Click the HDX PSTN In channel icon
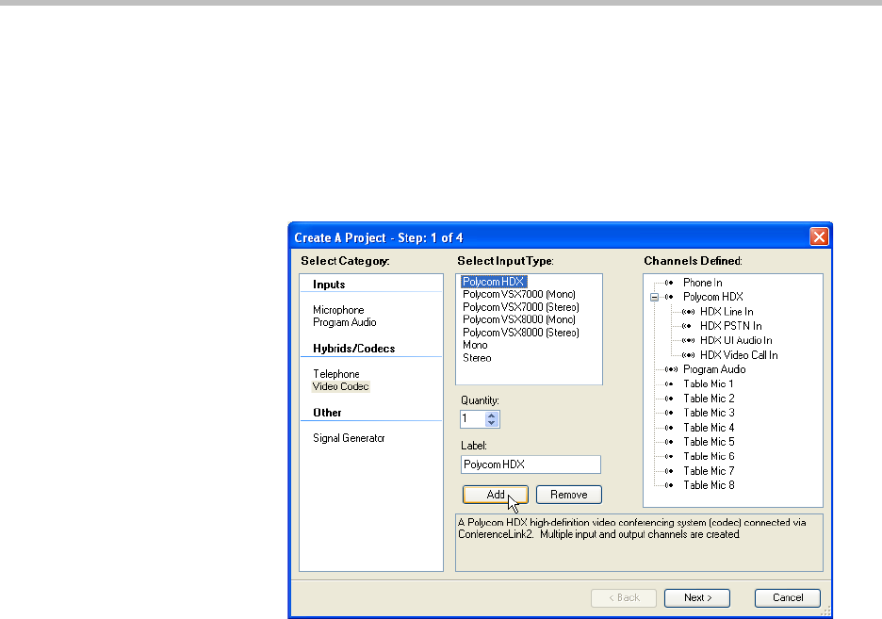 click(x=688, y=326)
